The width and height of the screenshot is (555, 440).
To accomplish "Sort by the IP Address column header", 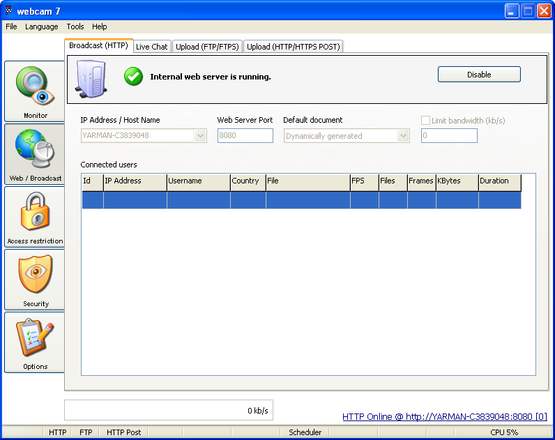I will pyautogui.click(x=135, y=182).
